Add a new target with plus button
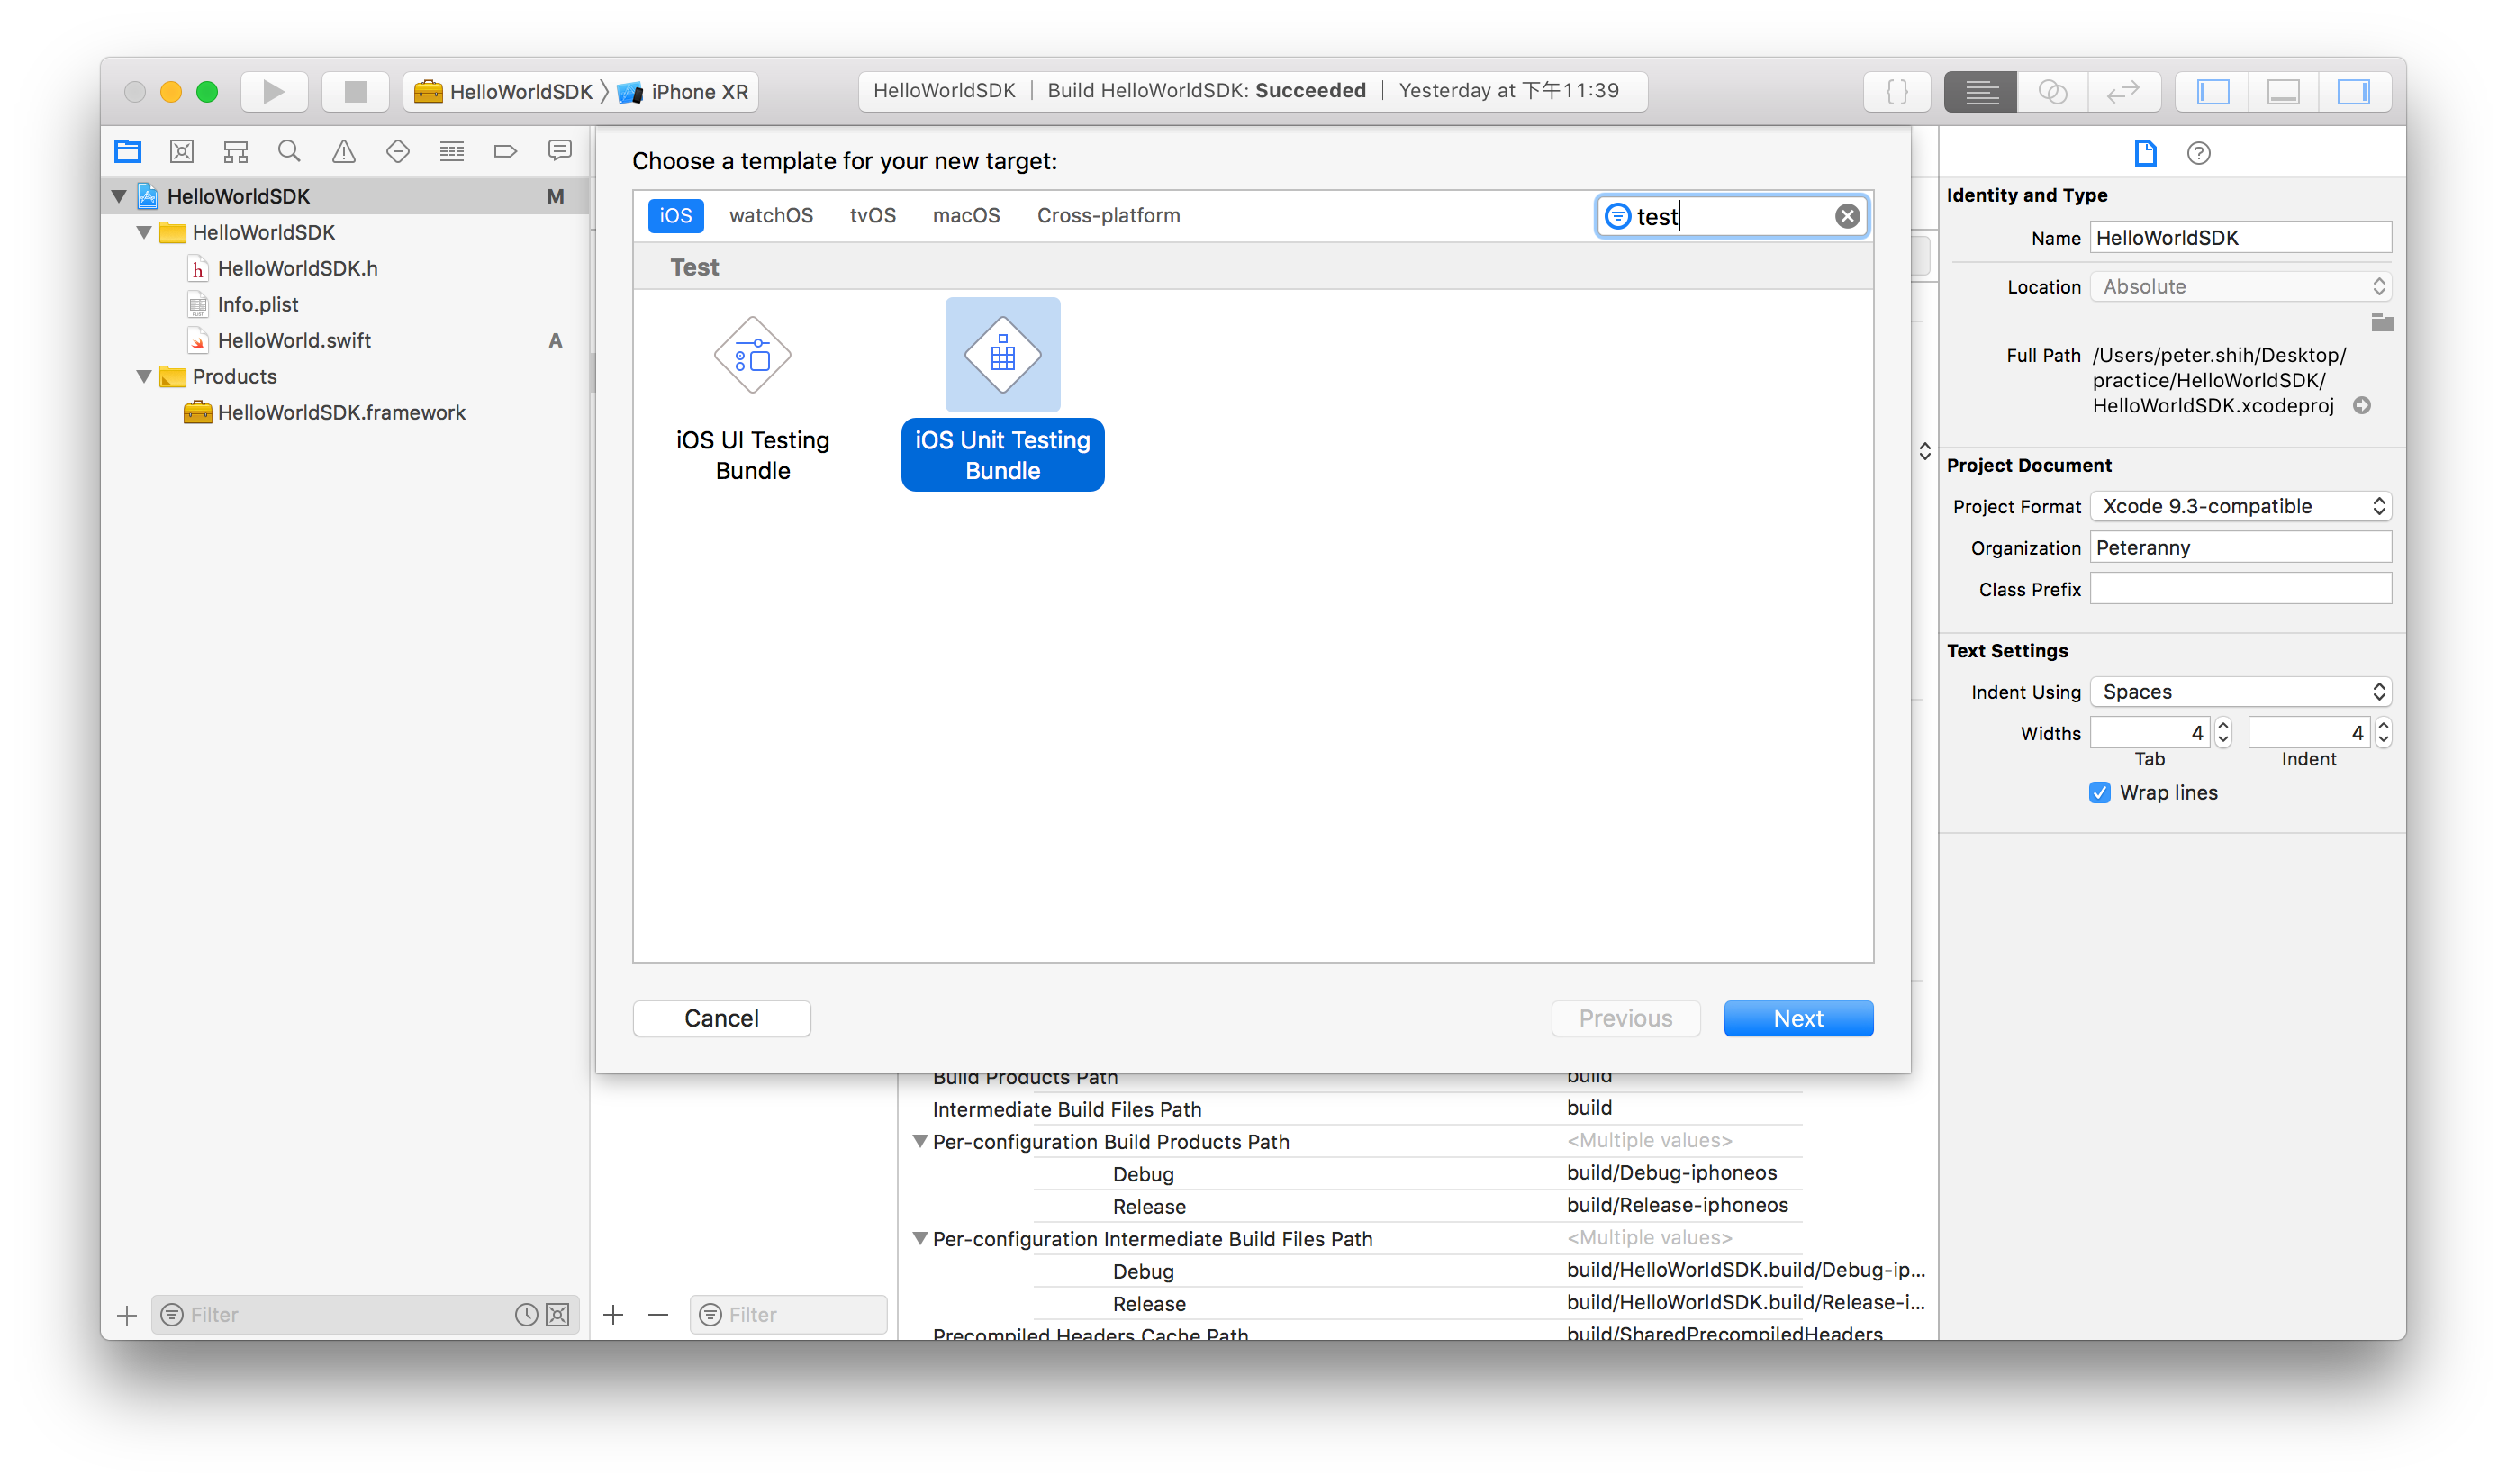Screen dimensions: 2507x1484 click(x=613, y=1314)
